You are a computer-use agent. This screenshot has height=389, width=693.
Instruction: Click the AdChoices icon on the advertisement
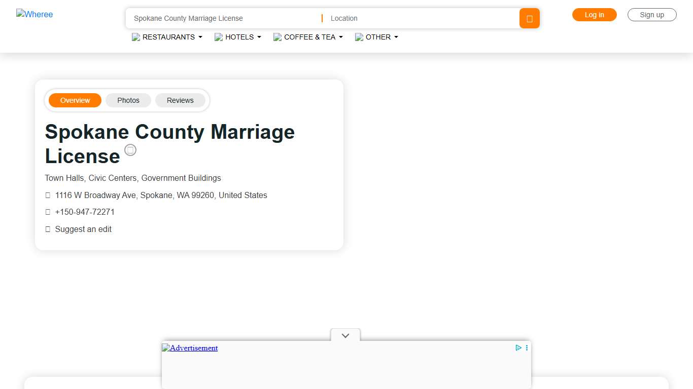click(518, 348)
